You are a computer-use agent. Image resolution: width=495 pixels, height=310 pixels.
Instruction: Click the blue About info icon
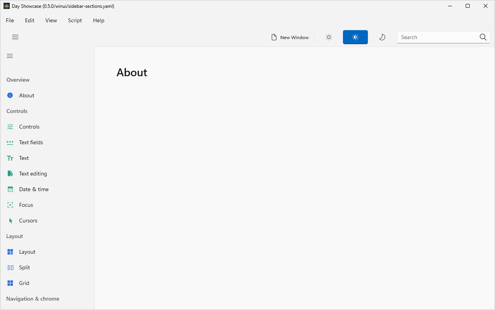click(10, 95)
